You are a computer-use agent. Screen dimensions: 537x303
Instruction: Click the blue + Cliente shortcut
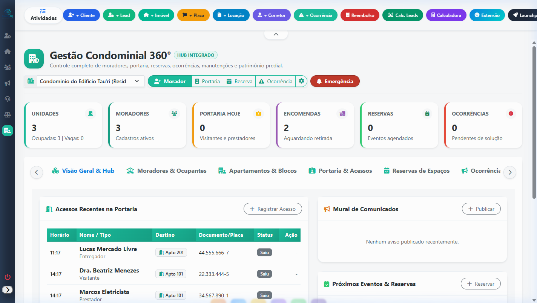pyautogui.click(x=81, y=15)
